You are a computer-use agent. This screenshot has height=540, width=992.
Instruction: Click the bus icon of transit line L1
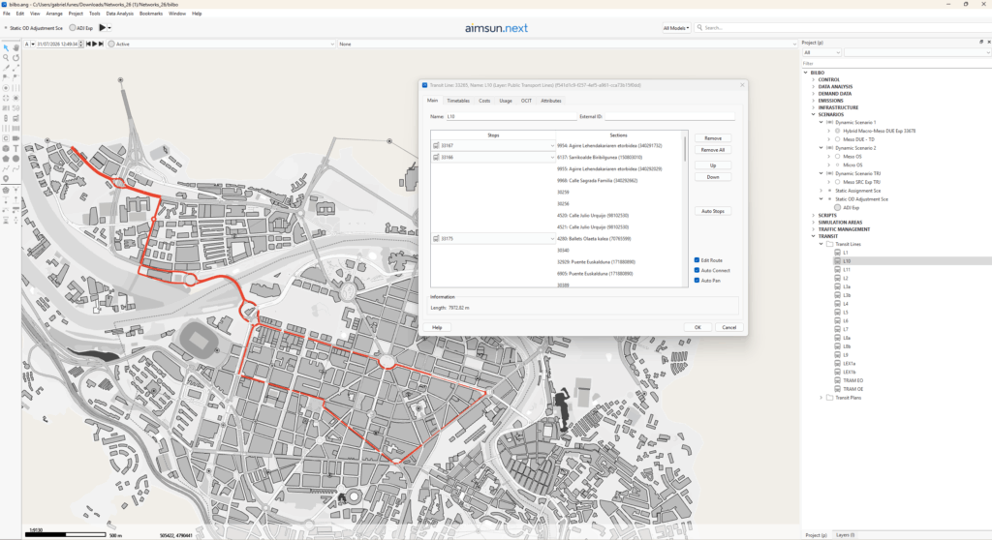[x=838, y=253]
